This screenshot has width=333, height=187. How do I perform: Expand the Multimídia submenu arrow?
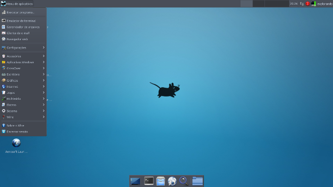(x=43, y=99)
